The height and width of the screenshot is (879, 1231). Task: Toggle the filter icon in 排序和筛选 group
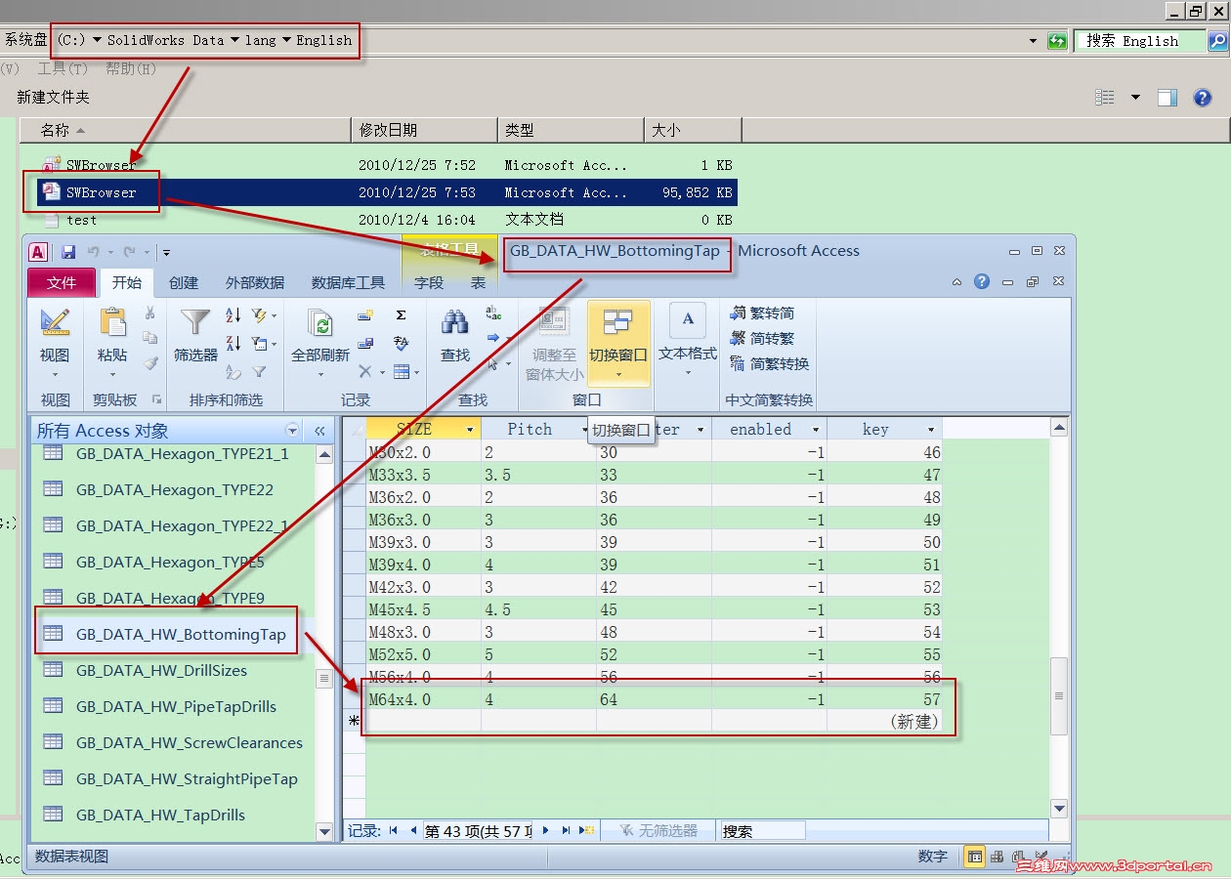(x=259, y=372)
